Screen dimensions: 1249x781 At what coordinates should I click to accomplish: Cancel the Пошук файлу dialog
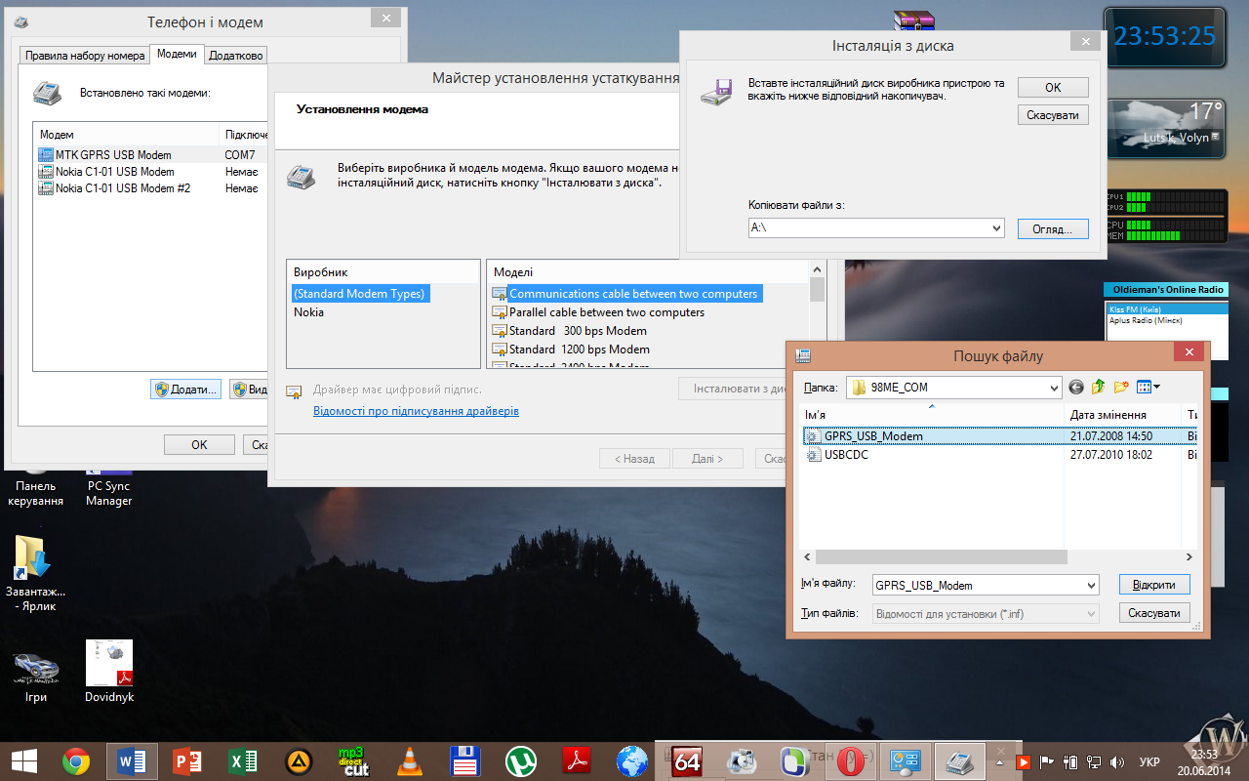[x=1154, y=613]
